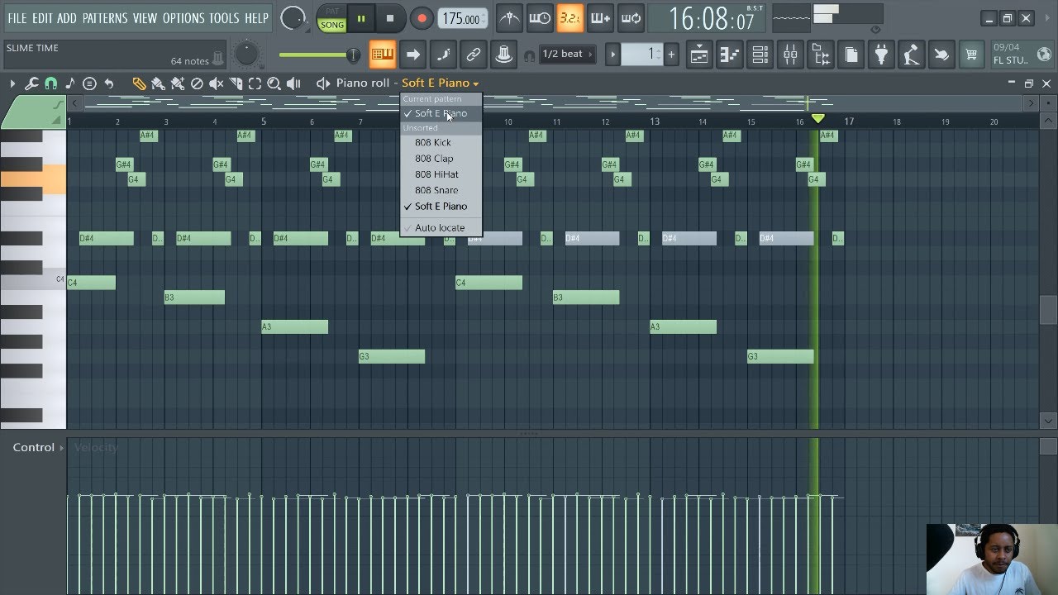Open the piano roll window icon

click(729, 55)
